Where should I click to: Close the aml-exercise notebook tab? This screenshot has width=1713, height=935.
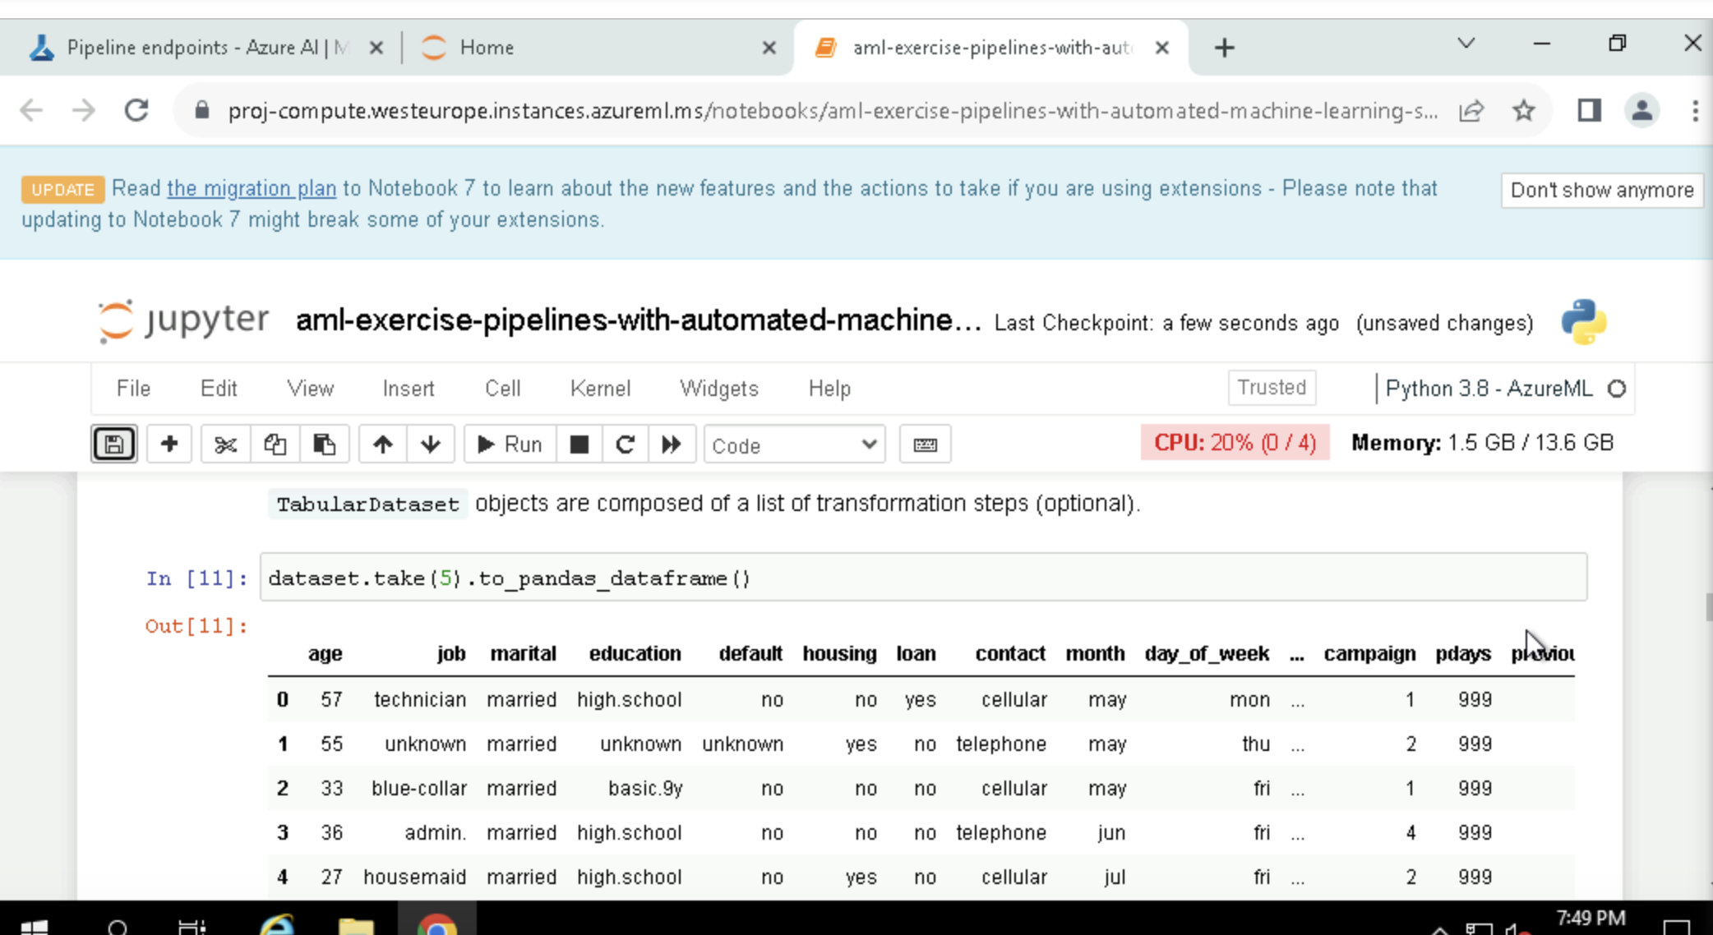1161,48
